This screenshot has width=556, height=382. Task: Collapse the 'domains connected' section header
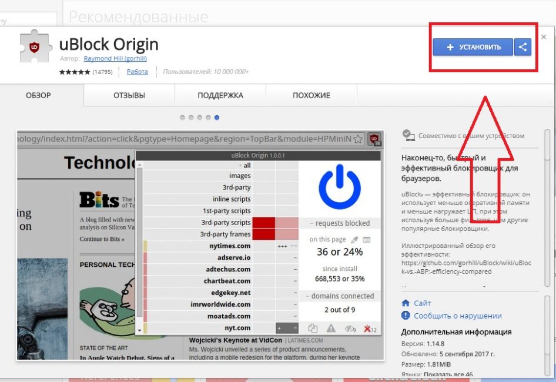pyautogui.click(x=340, y=296)
